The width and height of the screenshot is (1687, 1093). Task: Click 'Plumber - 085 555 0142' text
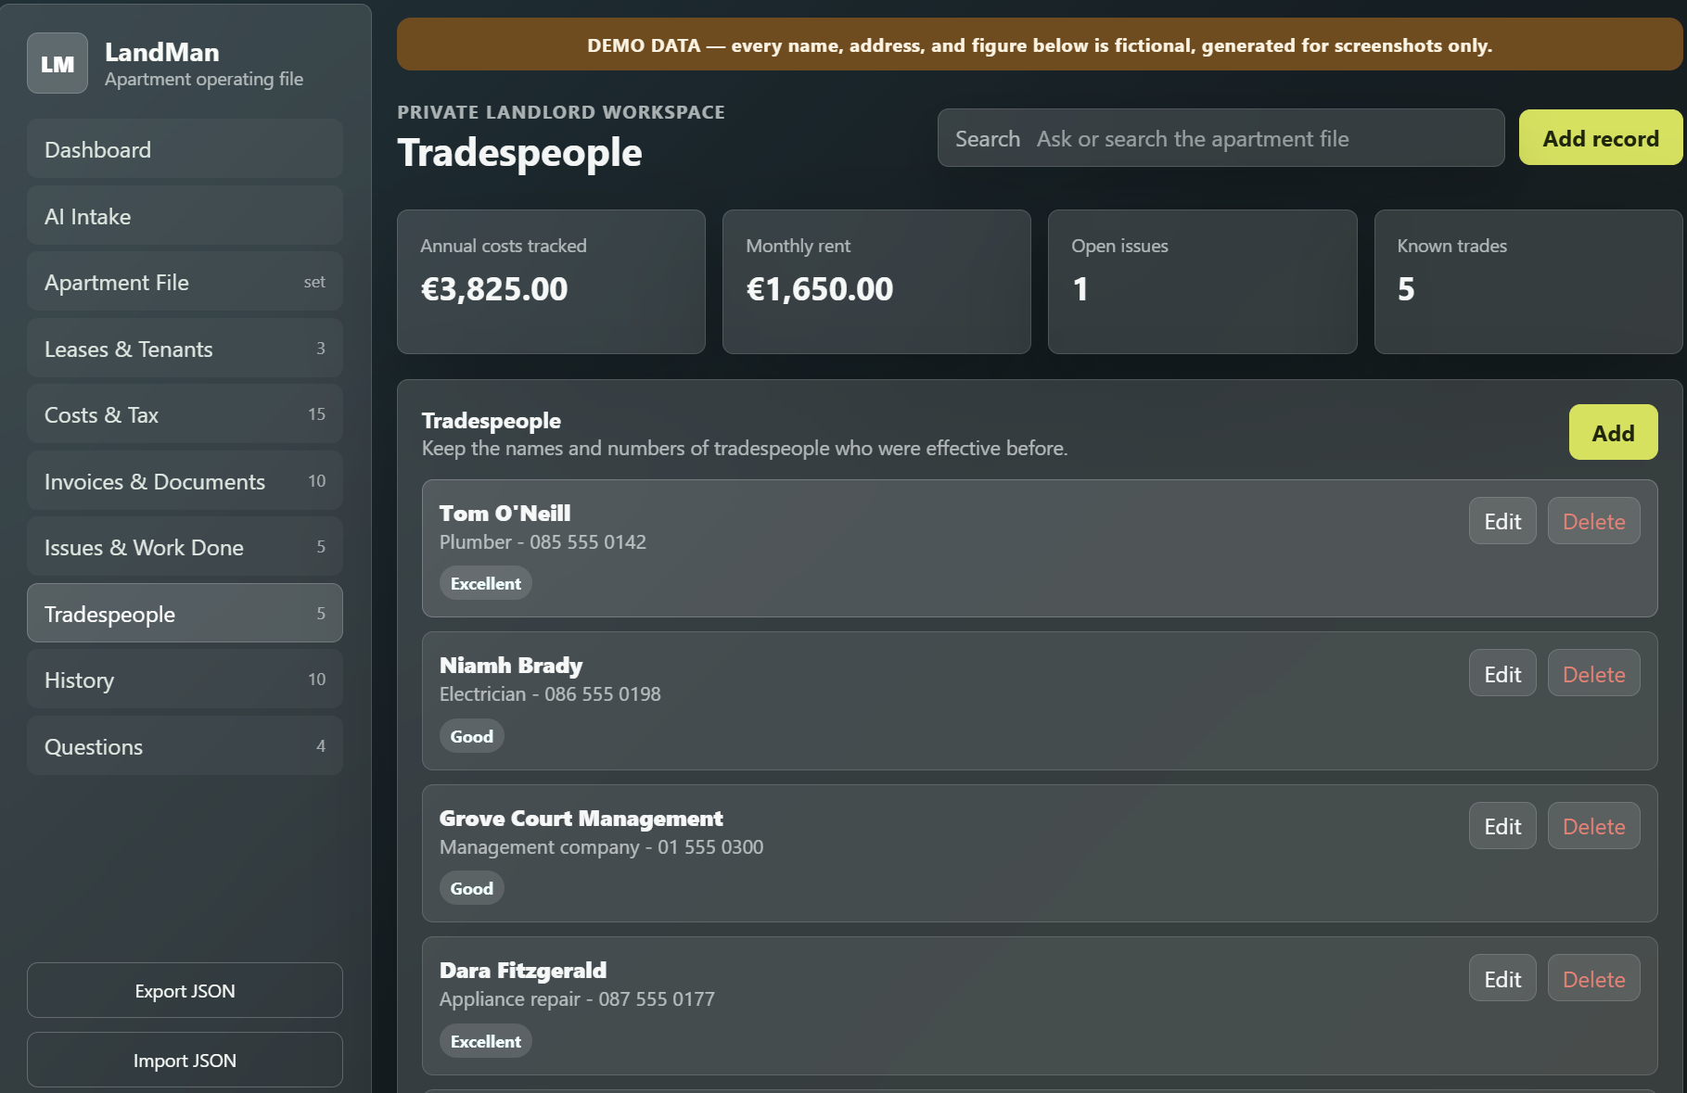click(x=543, y=541)
